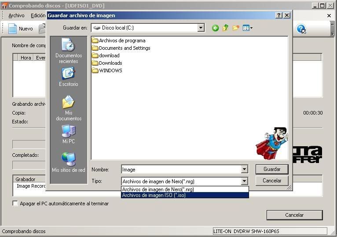The image size is (337, 237).
Task: Choose Archivos de imagen de Nero(*.nrg) list option
Action: tap(185, 189)
